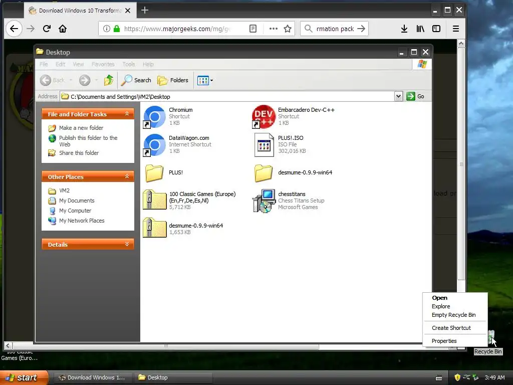513x385 pixels.
Task: Open the View menu in Desktop window
Action: (78, 64)
